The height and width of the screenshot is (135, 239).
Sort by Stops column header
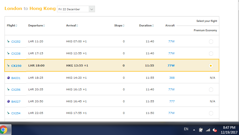point(119,26)
